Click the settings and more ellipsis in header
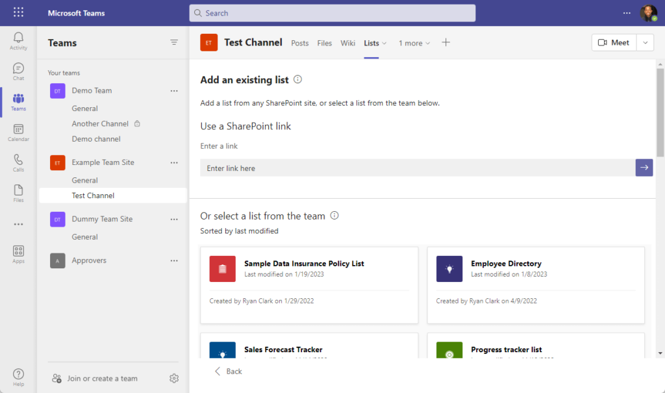This screenshot has width=665, height=393. pos(627,13)
